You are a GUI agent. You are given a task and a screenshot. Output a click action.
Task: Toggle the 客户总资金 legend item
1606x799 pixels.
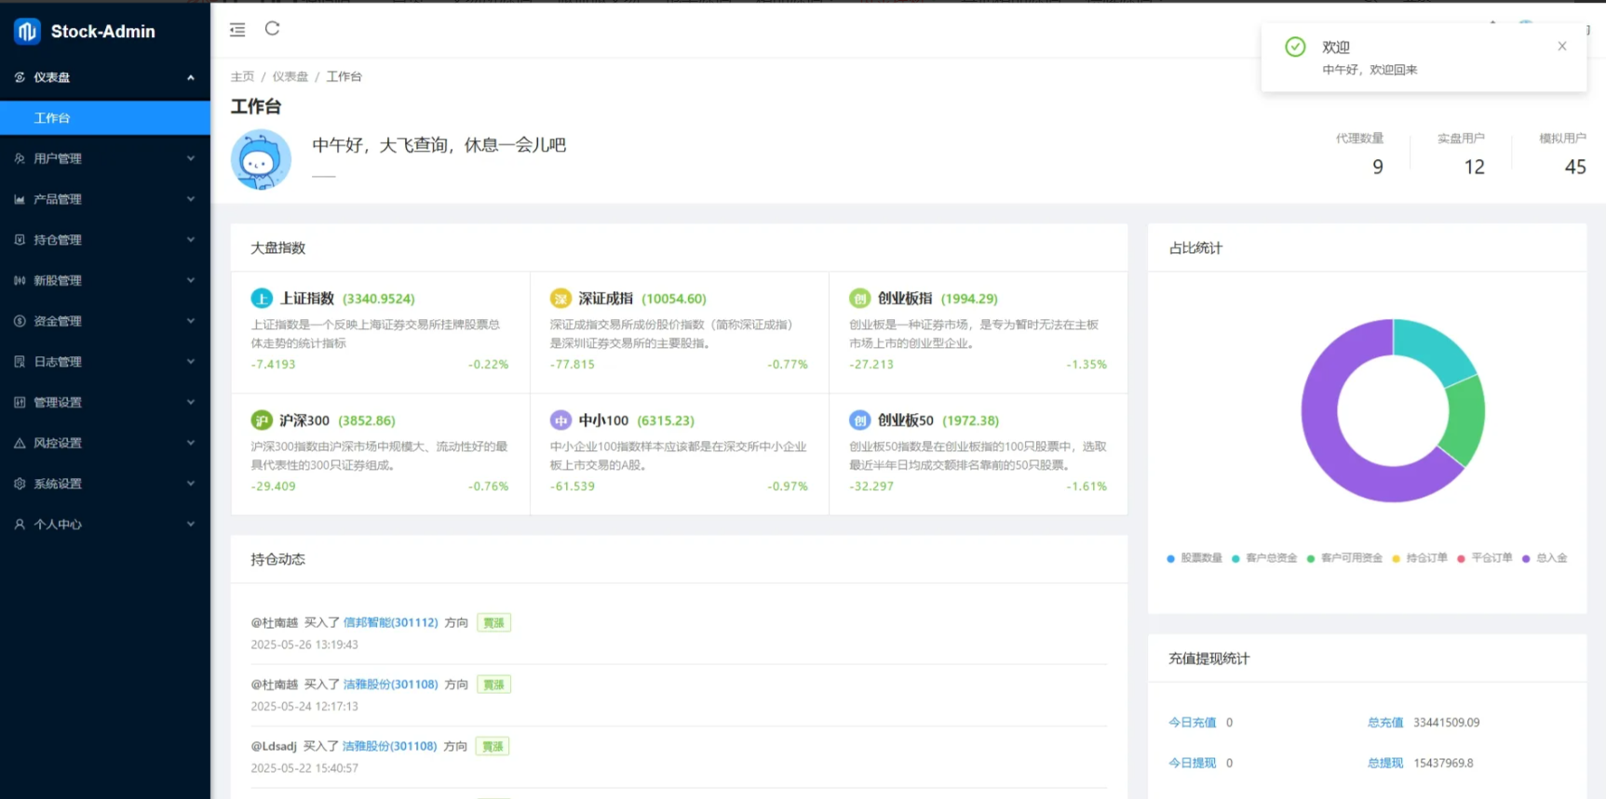point(1264,558)
